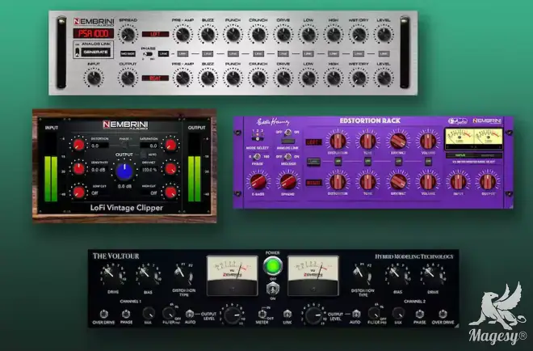Click the INPUT knob on Edstortion Rack
The width and height of the screenshot is (533, 351).
coord(458,182)
